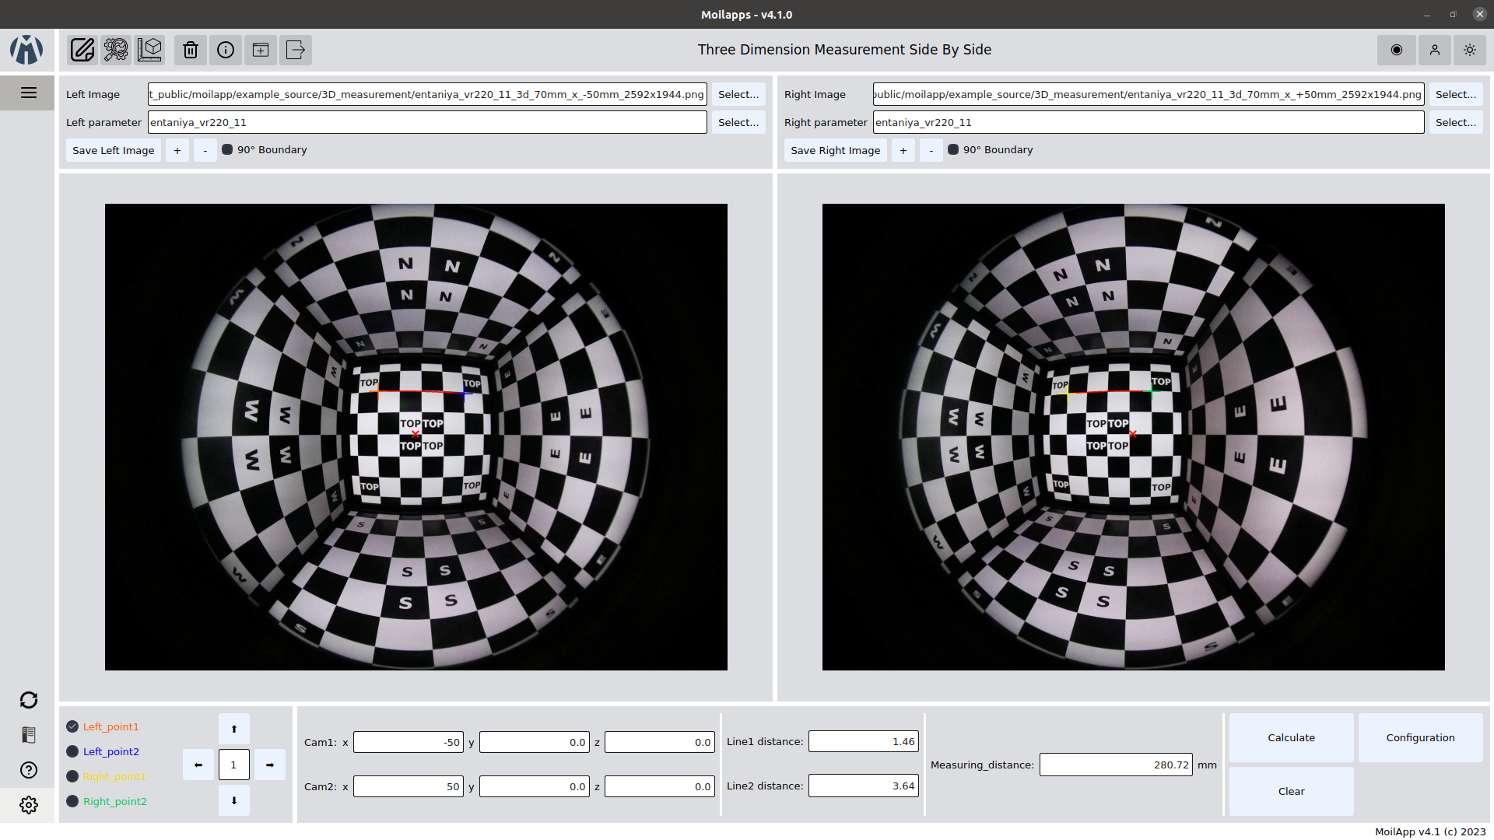
Task: Click the Right Image path field
Action: pyautogui.click(x=1149, y=94)
